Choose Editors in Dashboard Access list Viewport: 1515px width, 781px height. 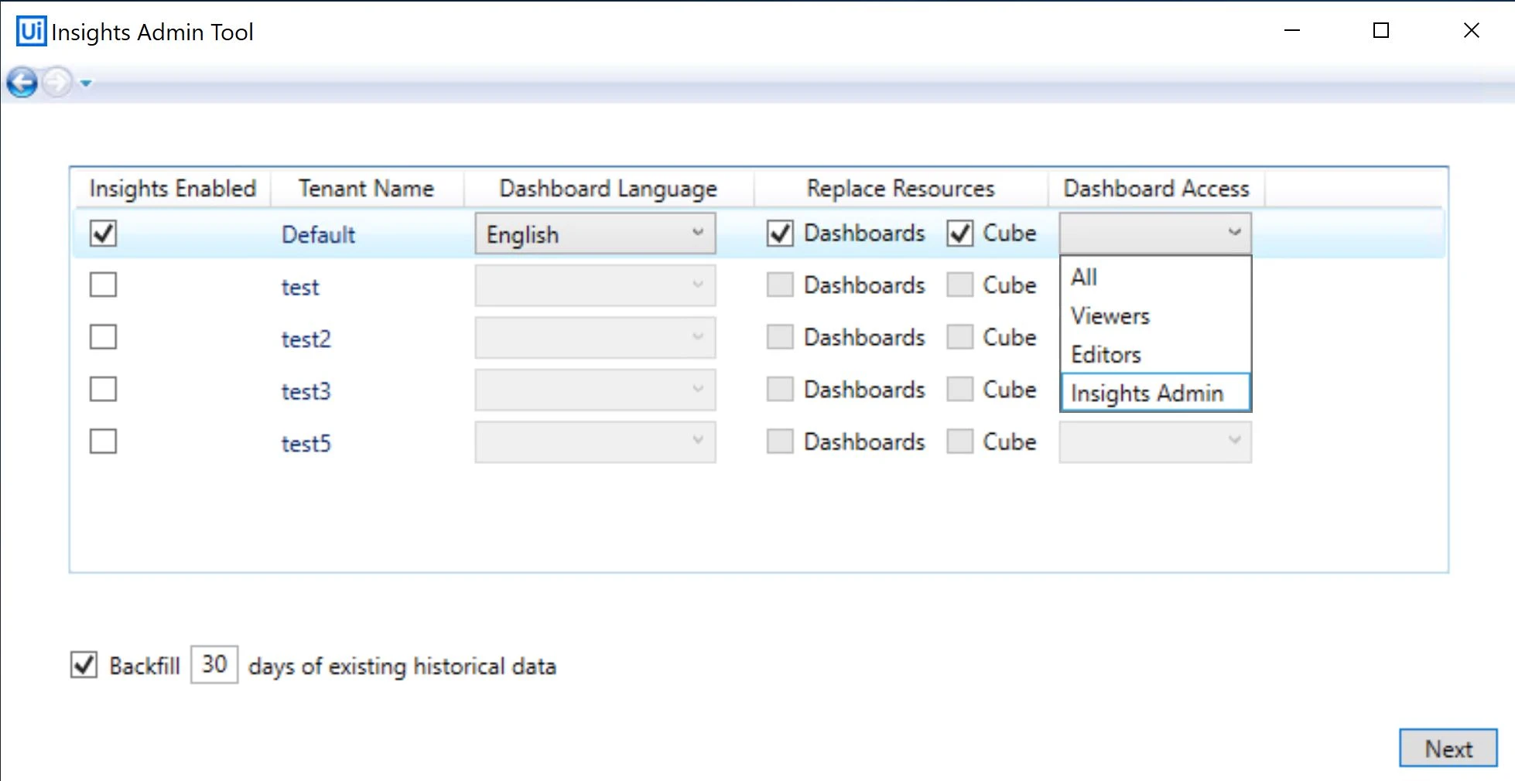pos(1155,354)
